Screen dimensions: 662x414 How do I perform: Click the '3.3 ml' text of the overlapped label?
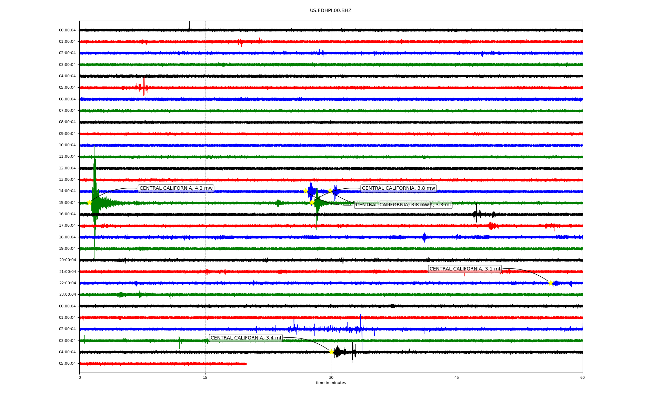[x=443, y=205]
